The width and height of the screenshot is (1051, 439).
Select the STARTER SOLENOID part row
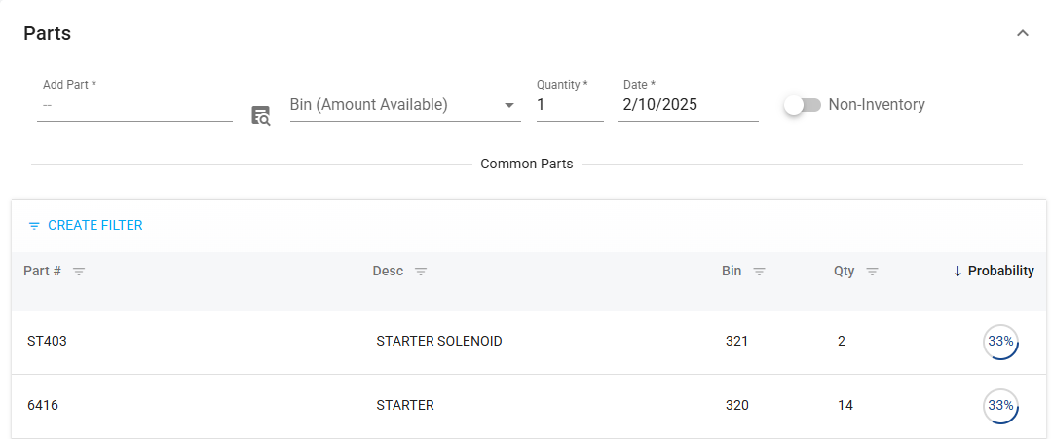(x=438, y=341)
